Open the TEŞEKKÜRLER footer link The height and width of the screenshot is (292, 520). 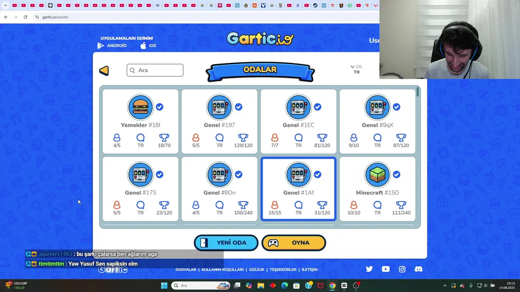tap(283, 269)
